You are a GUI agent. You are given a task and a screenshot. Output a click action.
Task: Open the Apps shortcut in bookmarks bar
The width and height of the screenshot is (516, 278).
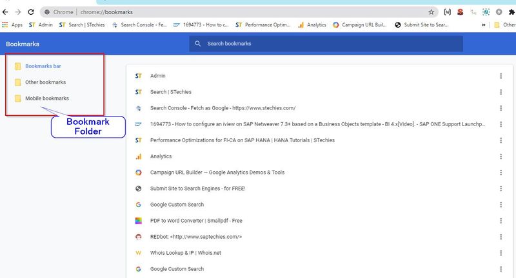[x=12, y=24]
